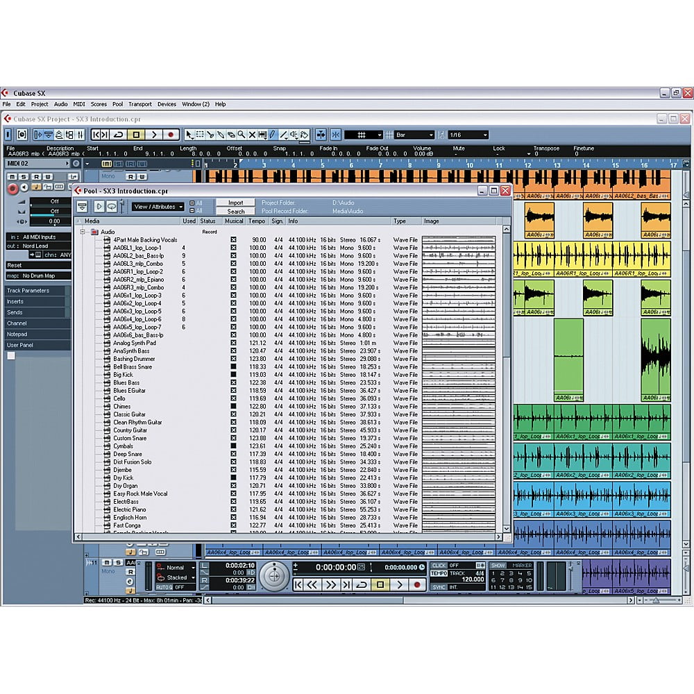Click the Search button in Pool
This screenshot has height=694, width=694.
pos(235,212)
